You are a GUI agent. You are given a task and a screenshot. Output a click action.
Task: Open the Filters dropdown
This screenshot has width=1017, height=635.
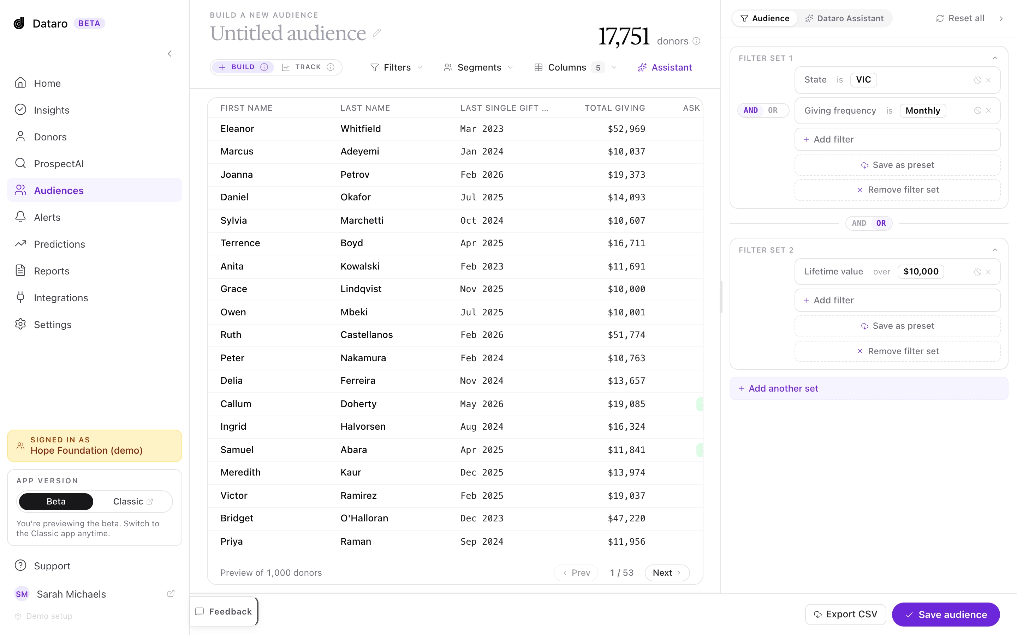click(x=396, y=67)
